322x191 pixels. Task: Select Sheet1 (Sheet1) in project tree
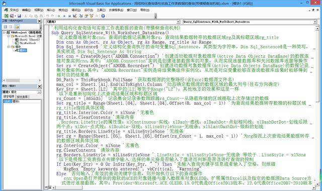pyautogui.click(x=28, y=40)
